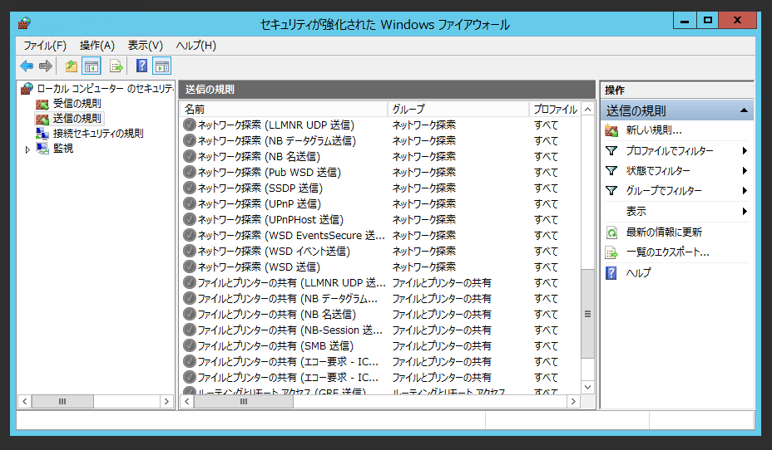
Task: Expand the 監視 tree node arrow
Action: 27,149
